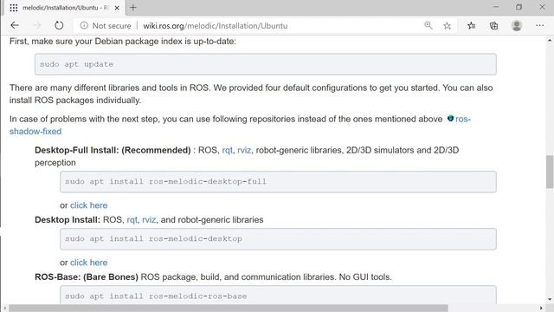The height and width of the screenshot is (312, 554).
Task: Reload the ROS wiki page
Action: [59, 25]
